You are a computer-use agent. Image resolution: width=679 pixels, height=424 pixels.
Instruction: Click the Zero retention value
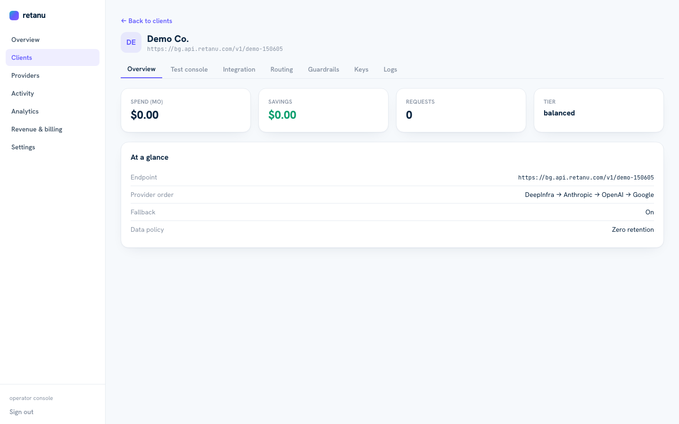click(633, 229)
